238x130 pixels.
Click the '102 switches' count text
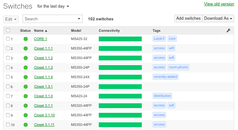tap(101, 19)
